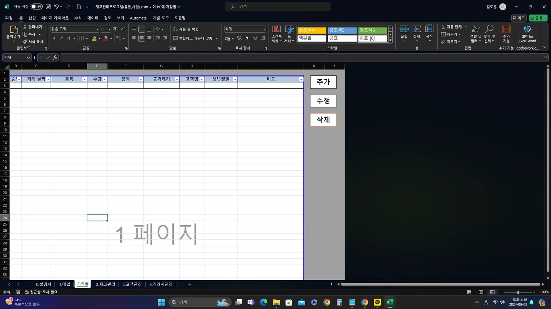Open the 1.매입 worksheet tab
This screenshot has height=309, width=551.
[65, 284]
